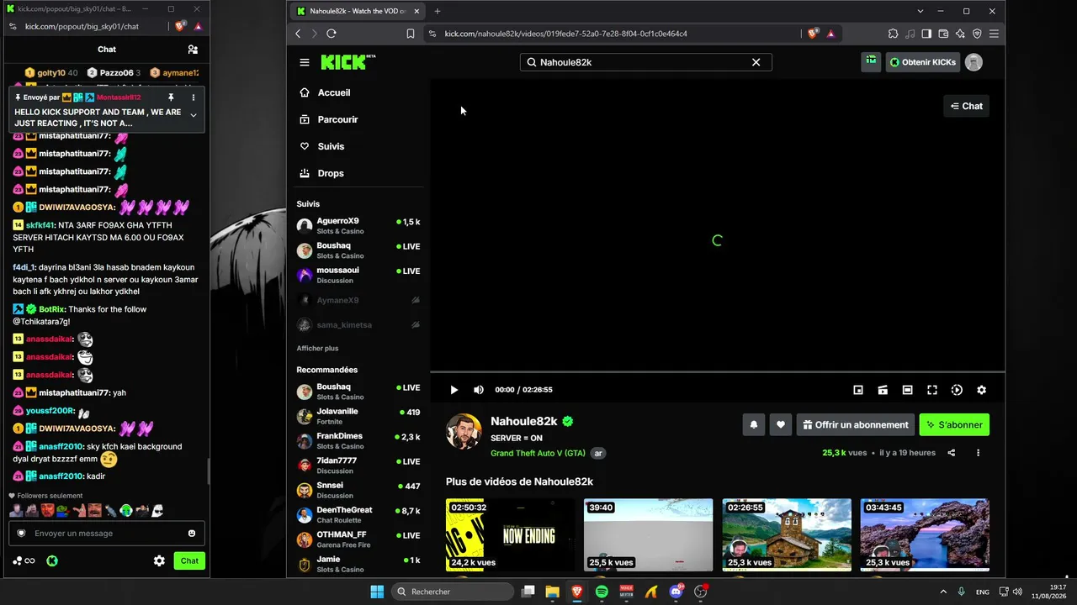1077x605 pixels.
Task: Mute the video volume
Action: point(479,390)
